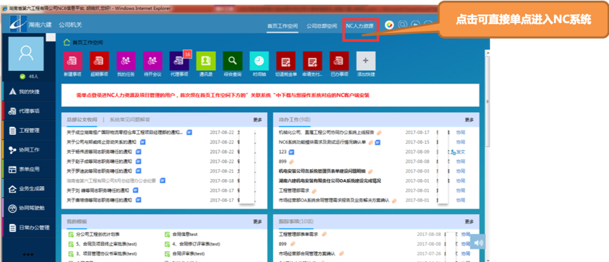Open notice 关于赵子成等同志职务聘任的通知
Viewport: 609px width, 262px height.
[x=99, y=162]
